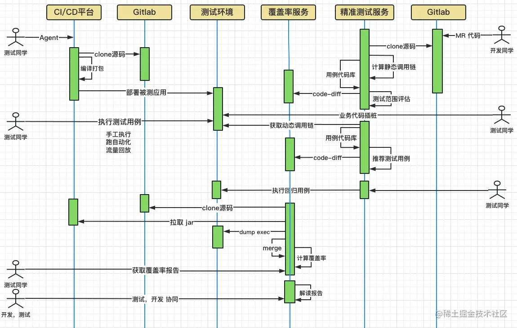Click clone源码 label between CI/CD平台 and Gitlab
The width and height of the screenshot is (517, 328).
pyautogui.click(x=110, y=54)
